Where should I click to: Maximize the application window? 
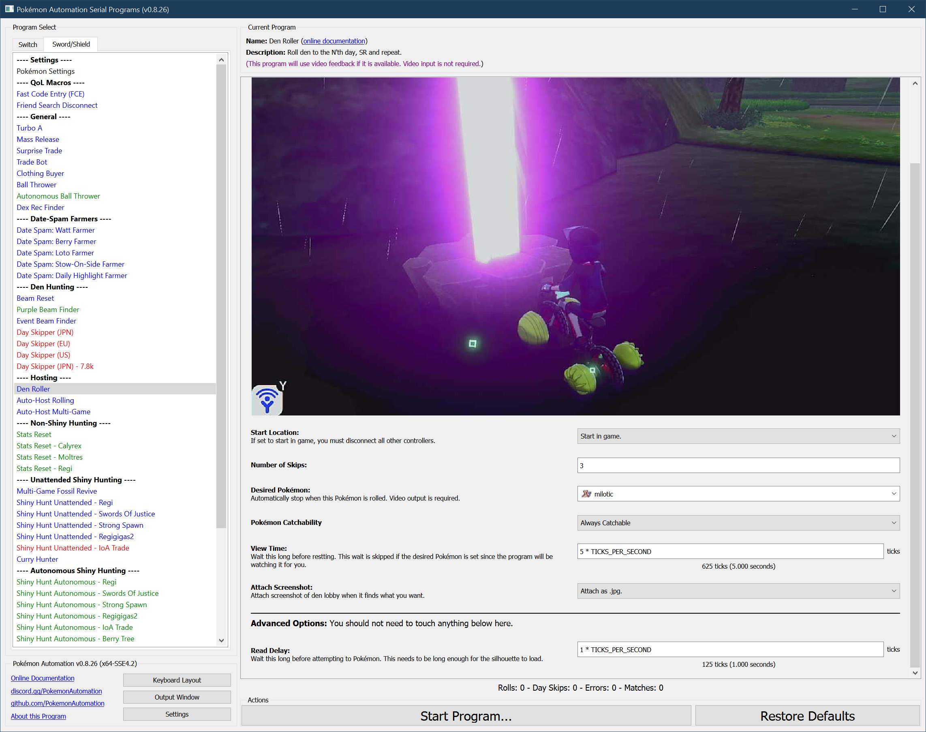(882, 9)
